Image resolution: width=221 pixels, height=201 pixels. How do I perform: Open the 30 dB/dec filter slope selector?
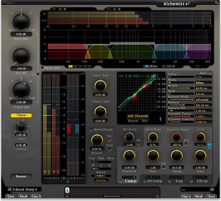click(x=151, y=66)
